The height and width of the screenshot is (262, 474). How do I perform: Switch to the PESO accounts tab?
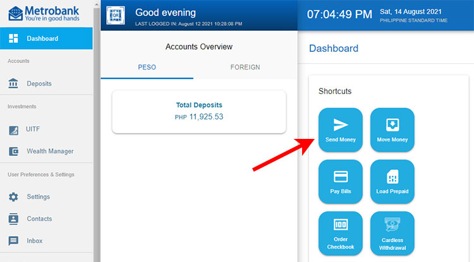147,67
